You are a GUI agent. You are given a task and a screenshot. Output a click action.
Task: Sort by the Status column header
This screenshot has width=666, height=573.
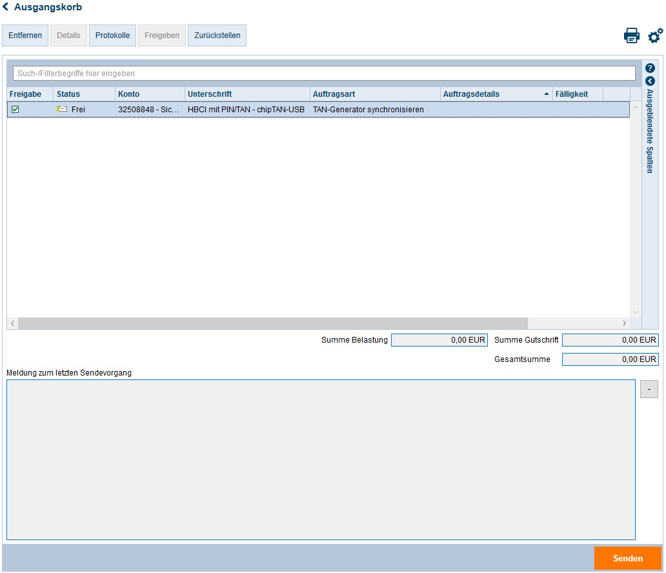(x=84, y=94)
